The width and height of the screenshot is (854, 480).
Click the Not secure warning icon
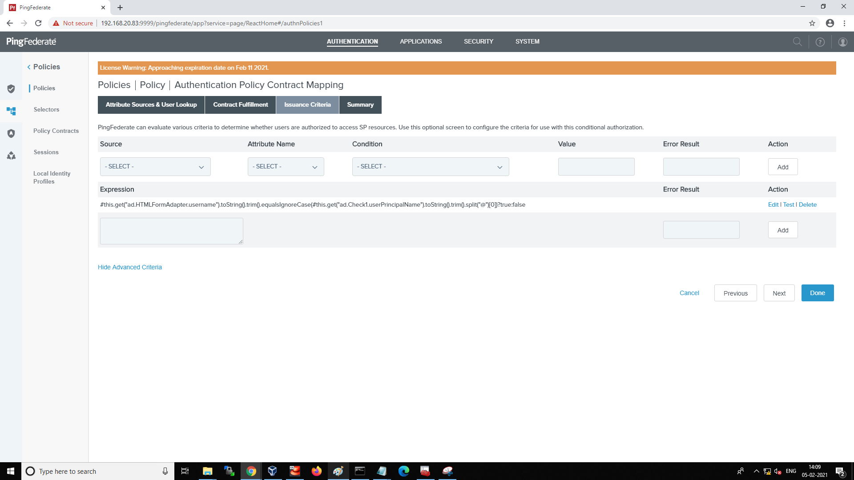(x=56, y=23)
